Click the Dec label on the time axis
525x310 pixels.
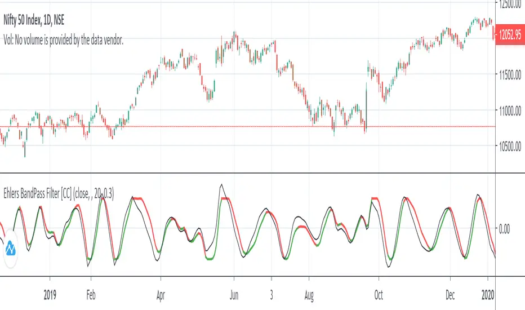pos(450,295)
